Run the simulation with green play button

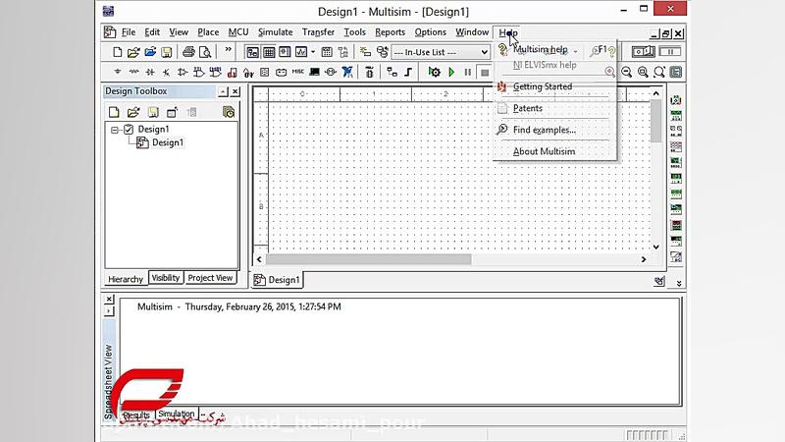(x=451, y=72)
